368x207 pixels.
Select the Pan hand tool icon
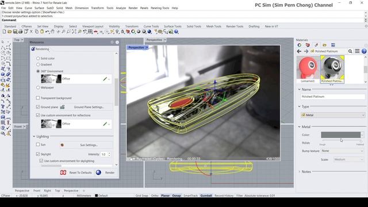click(x=53, y=32)
